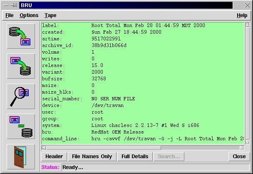The width and height of the screenshot is (253, 174).
Task: Click the horizontal scrollbar left arrow
Action: point(44,147)
